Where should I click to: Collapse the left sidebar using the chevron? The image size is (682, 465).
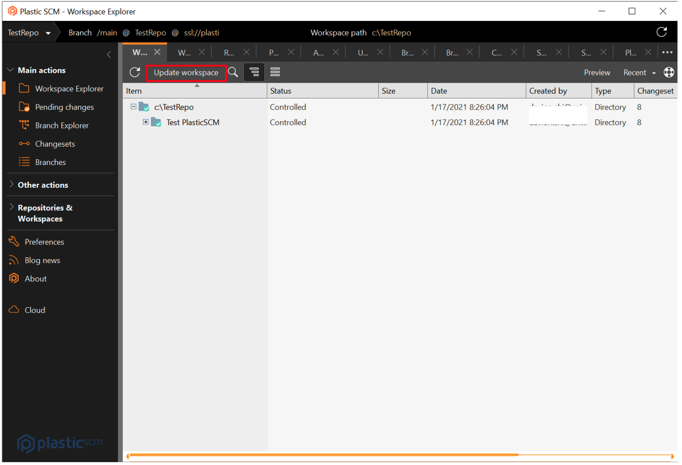click(109, 55)
